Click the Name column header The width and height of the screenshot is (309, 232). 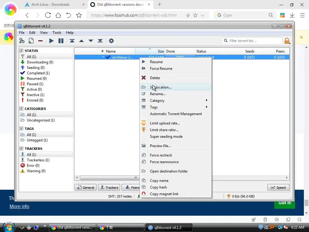[x=119, y=51]
